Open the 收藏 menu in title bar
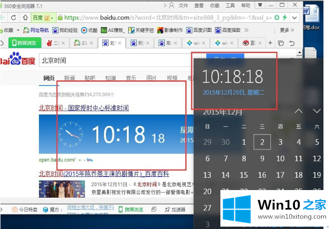332x229 pixels. point(215,5)
